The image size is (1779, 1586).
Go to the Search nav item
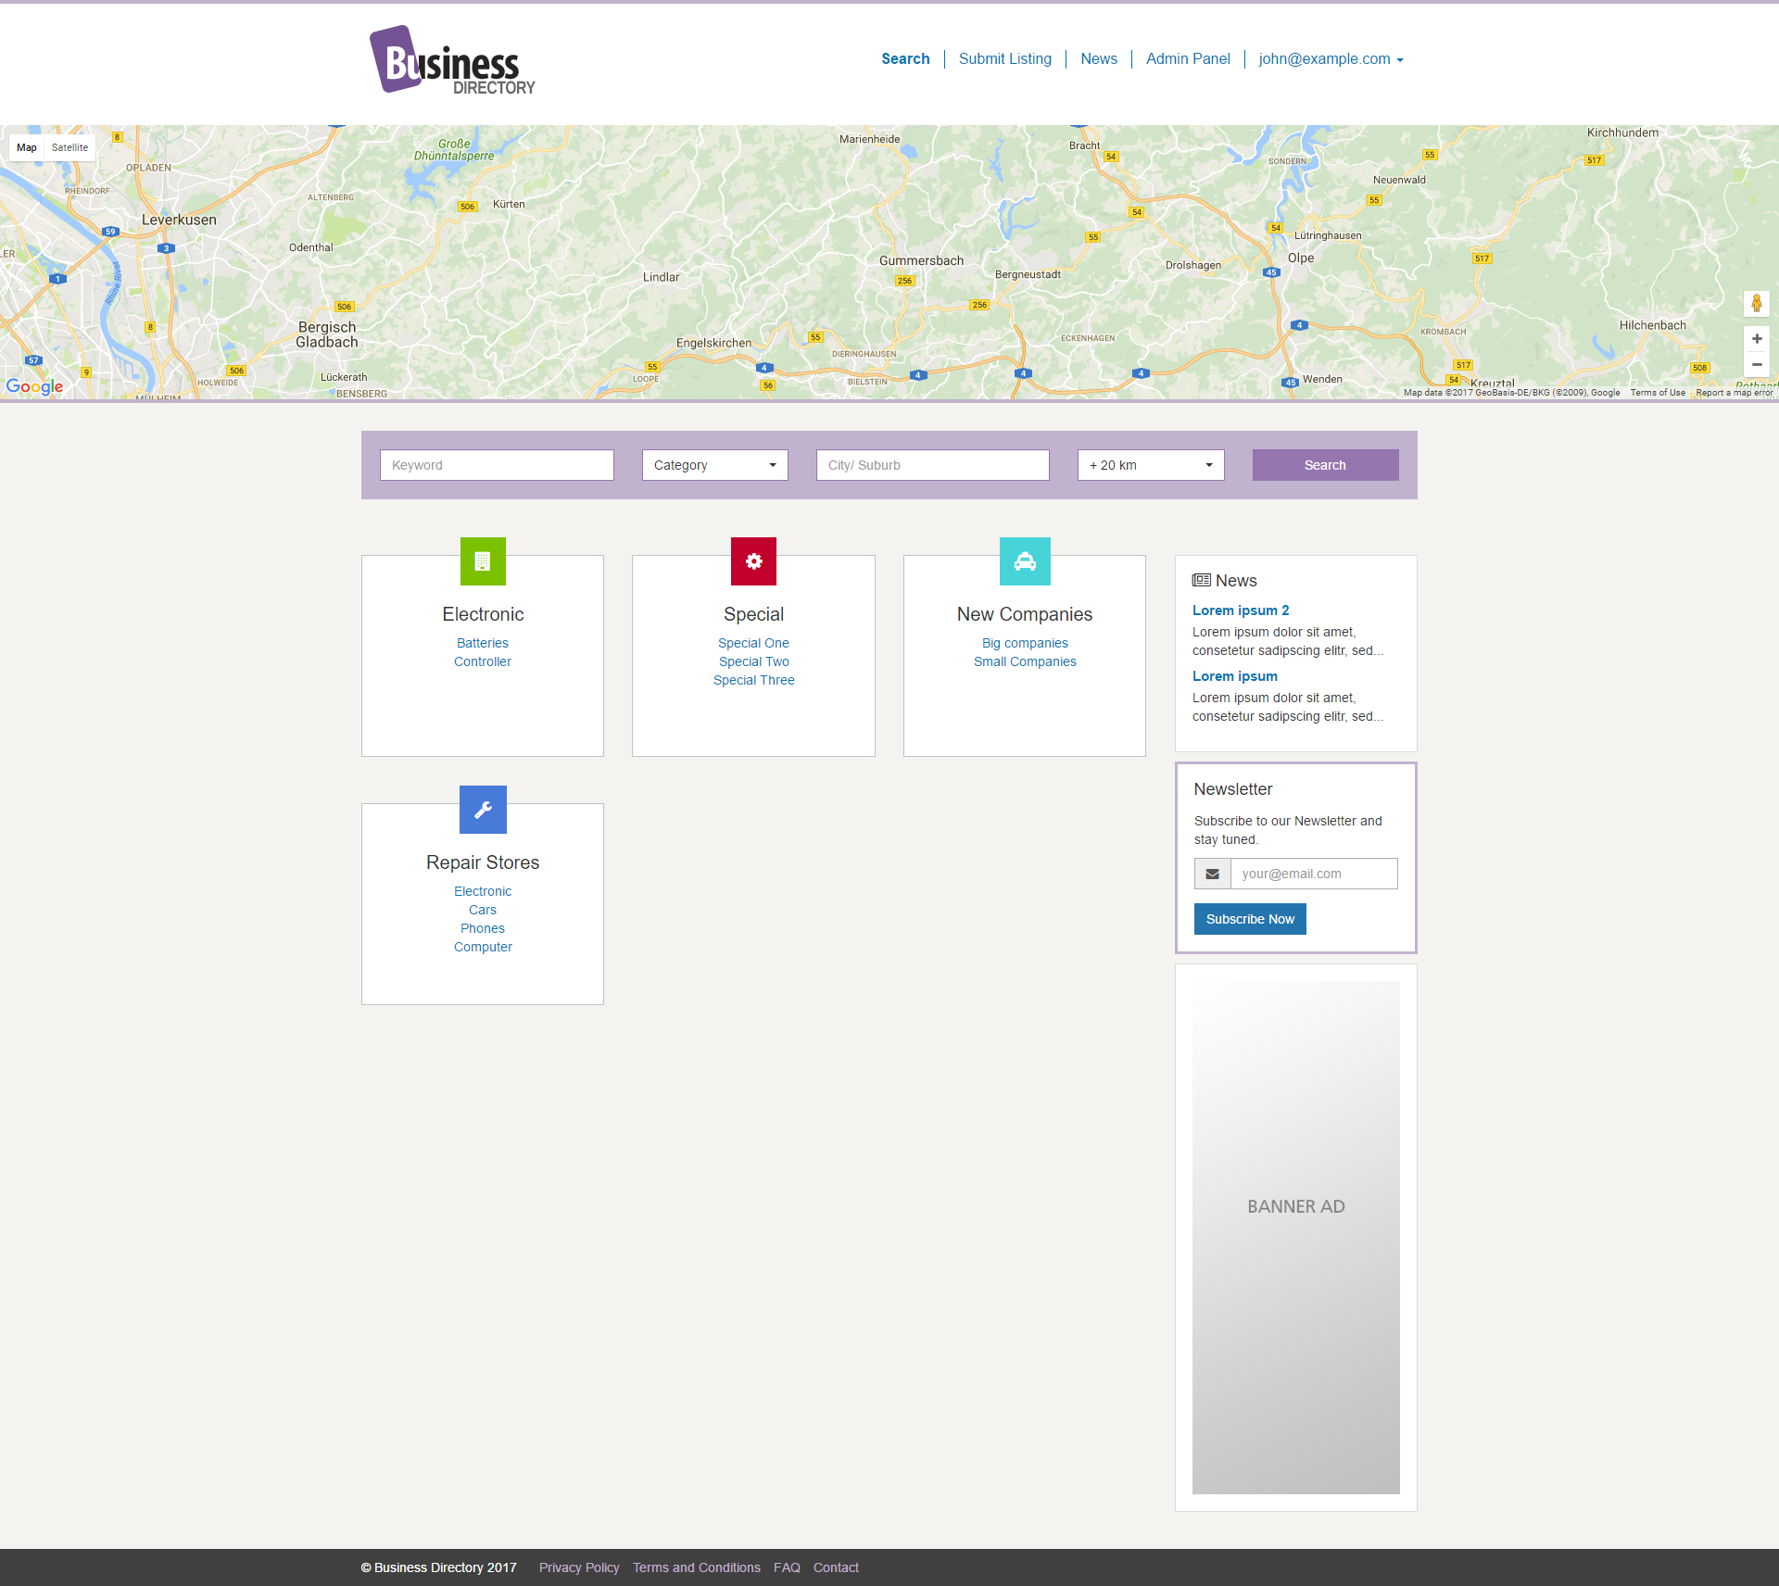point(905,59)
